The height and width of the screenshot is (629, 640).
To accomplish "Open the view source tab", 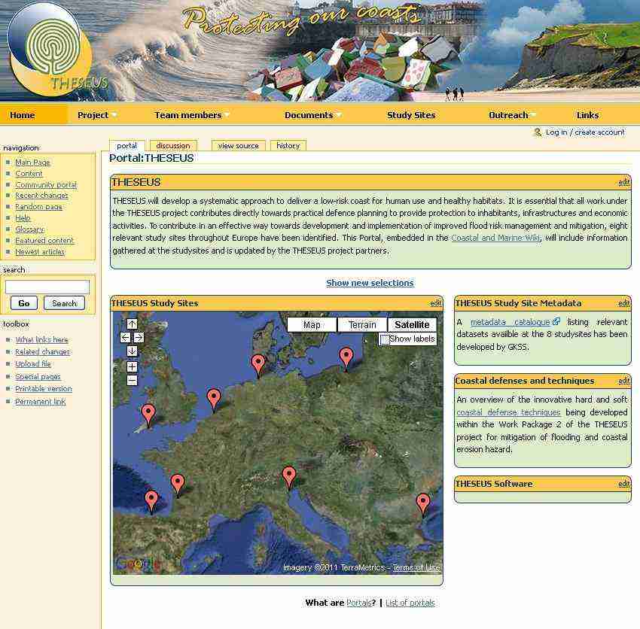I will click(238, 146).
